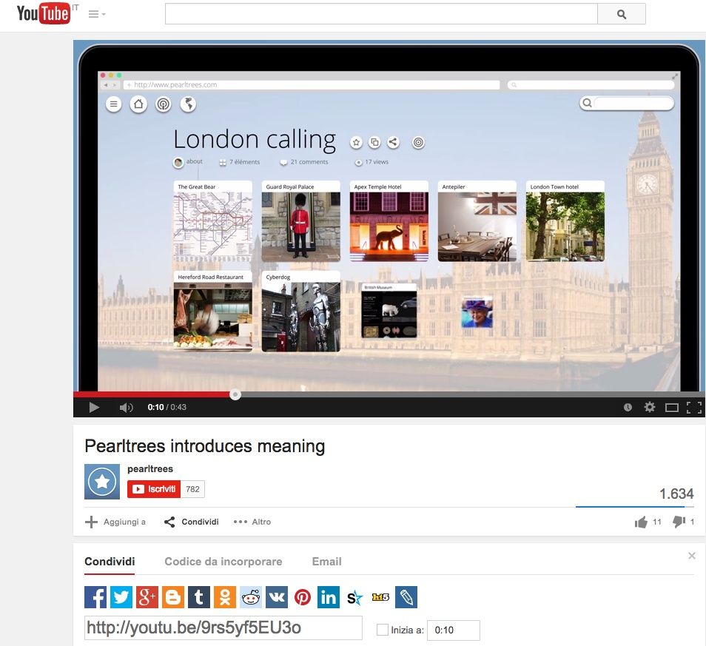Open the player settings gear
This screenshot has width=706, height=646.
pos(650,408)
